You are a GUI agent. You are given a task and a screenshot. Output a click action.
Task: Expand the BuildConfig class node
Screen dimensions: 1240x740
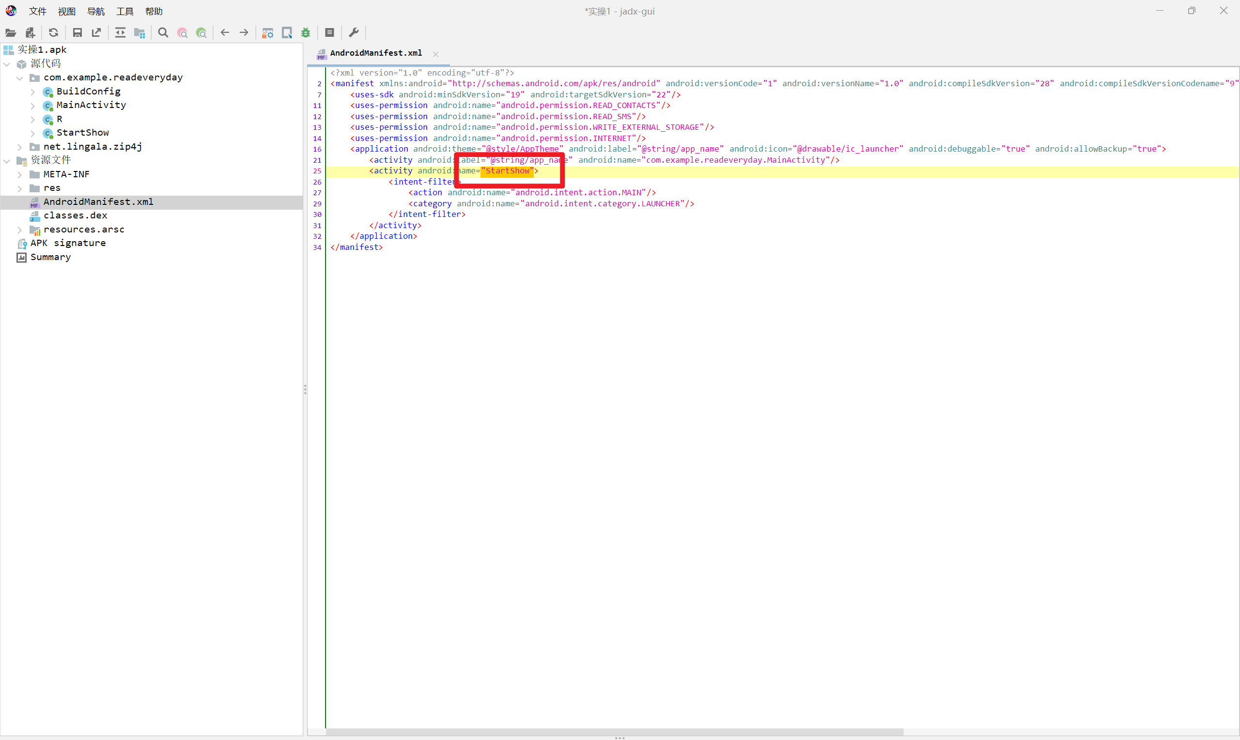(33, 92)
